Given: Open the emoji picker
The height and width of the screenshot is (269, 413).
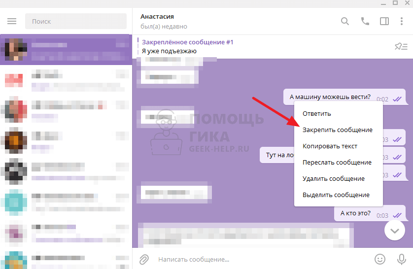Looking at the screenshot, I should pos(380,259).
